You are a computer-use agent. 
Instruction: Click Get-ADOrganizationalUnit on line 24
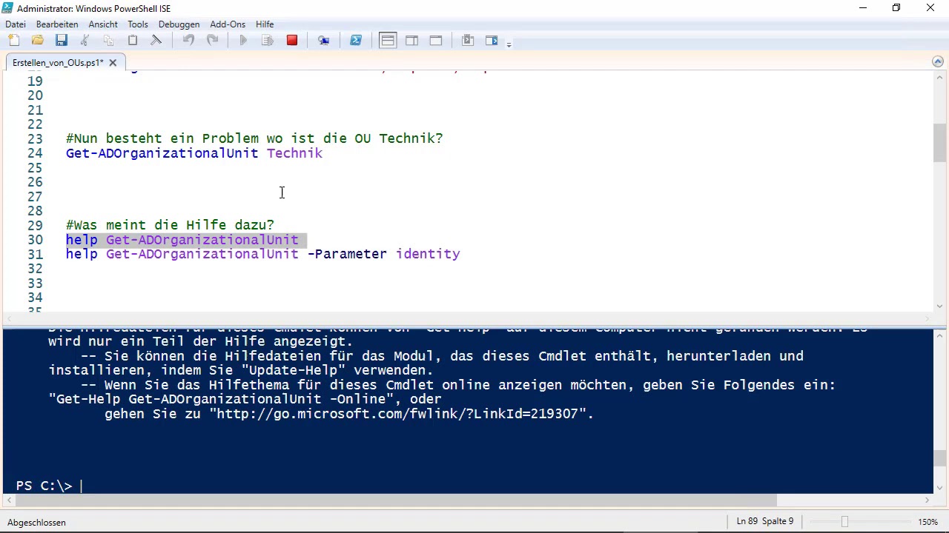(x=162, y=153)
